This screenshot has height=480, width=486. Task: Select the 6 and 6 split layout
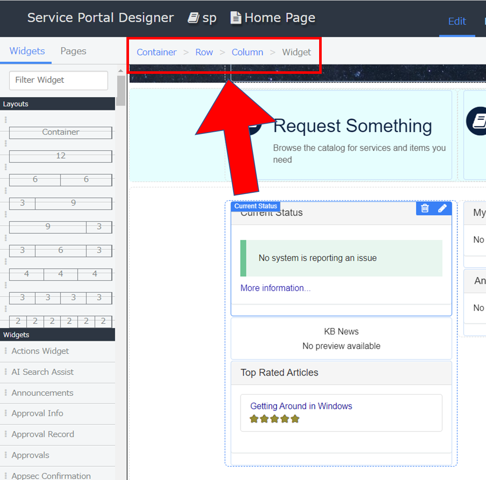60,179
